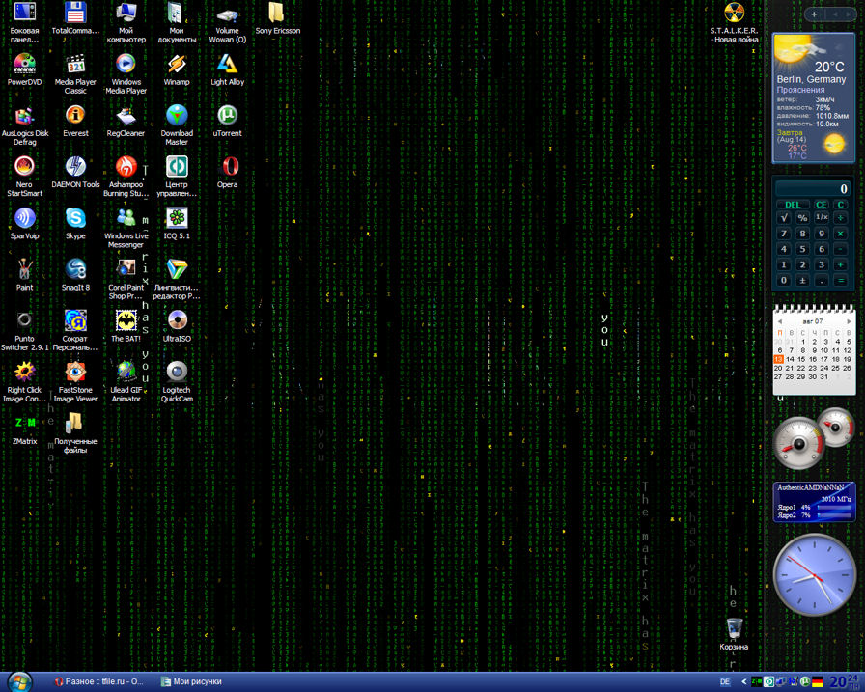Launch uTorrent from the desktop
The image size is (865, 692).
[228, 116]
